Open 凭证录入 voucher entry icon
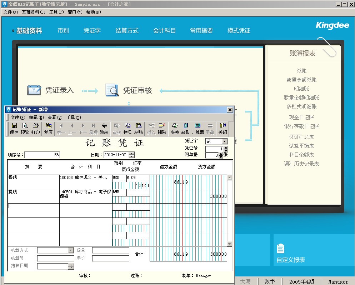This screenshot has width=355, height=285. 34,90
